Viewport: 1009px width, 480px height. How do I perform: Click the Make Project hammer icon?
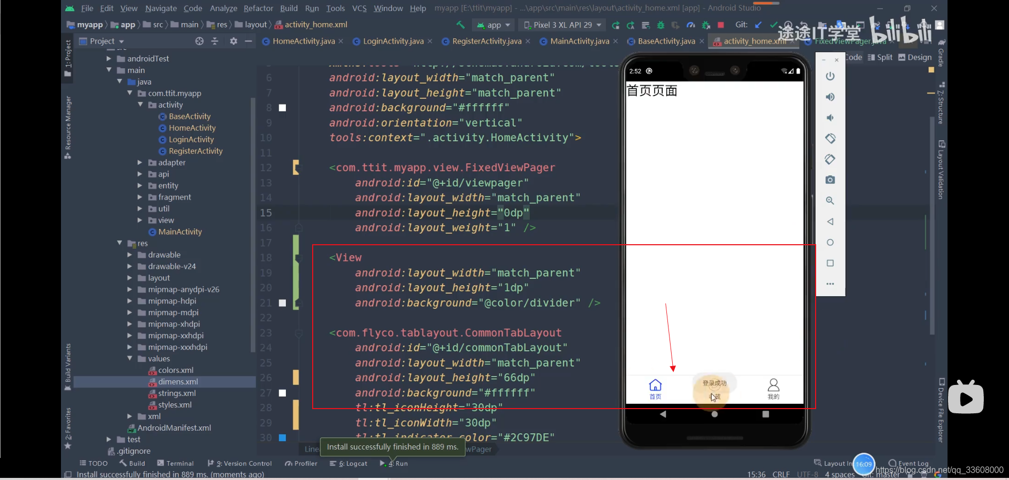[460, 25]
